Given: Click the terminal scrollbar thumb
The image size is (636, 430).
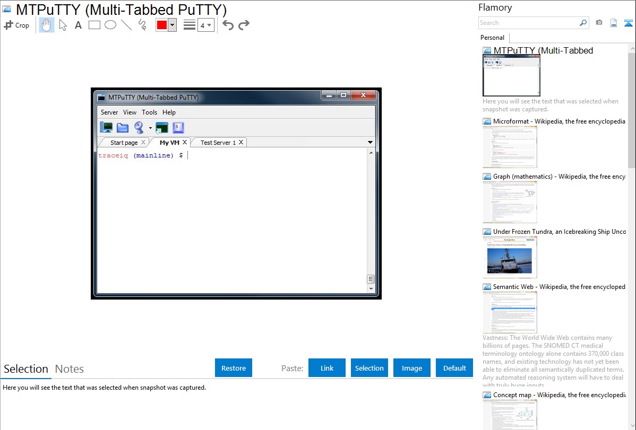Looking at the screenshot, I should 371,279.
